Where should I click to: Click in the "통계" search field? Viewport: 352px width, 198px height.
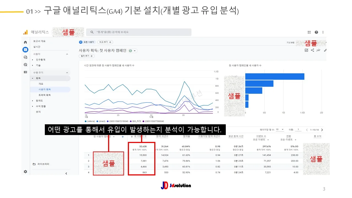tap(139, 32)
